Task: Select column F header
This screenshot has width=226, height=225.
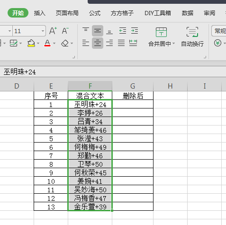Action: (90, 86)
